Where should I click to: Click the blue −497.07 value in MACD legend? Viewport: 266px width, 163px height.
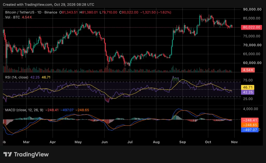[x=67, y=110]
